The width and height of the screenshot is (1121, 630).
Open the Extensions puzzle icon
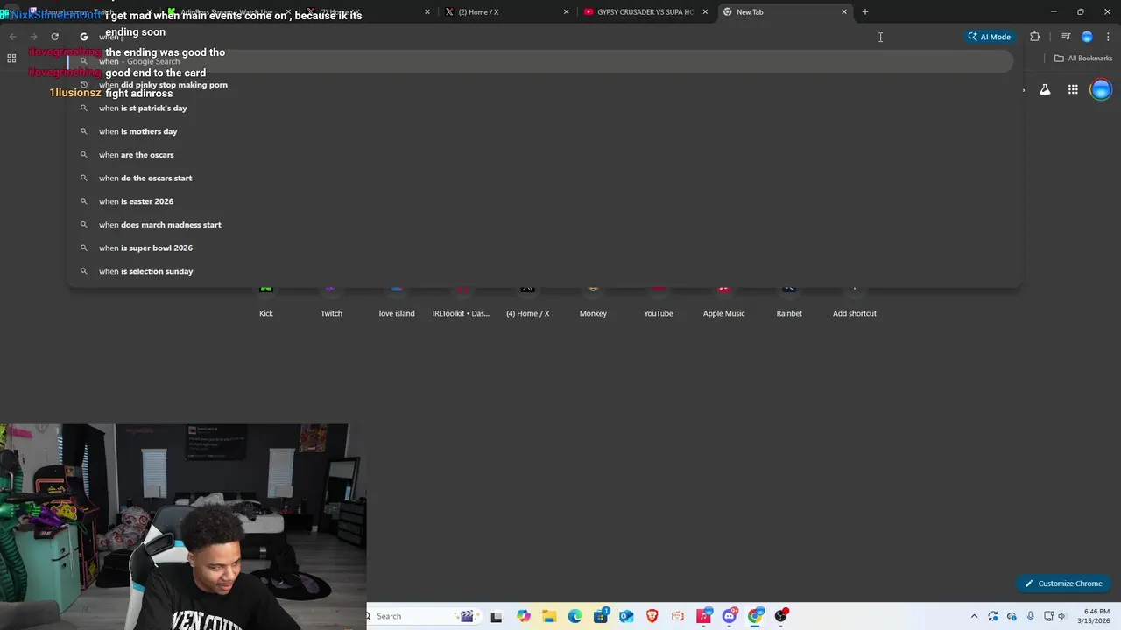[1034, 37]
